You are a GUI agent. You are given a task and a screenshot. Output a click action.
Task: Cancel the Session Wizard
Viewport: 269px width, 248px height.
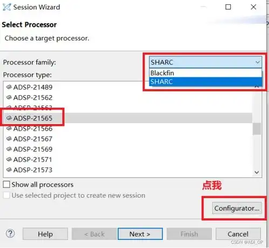point(238,234)
